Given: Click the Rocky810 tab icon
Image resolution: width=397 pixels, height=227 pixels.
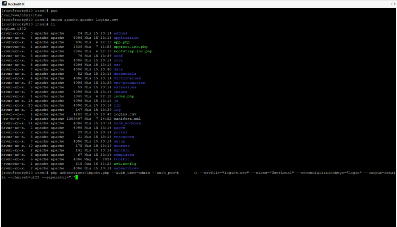Looking at the screenshot, I should coord(5,4).
